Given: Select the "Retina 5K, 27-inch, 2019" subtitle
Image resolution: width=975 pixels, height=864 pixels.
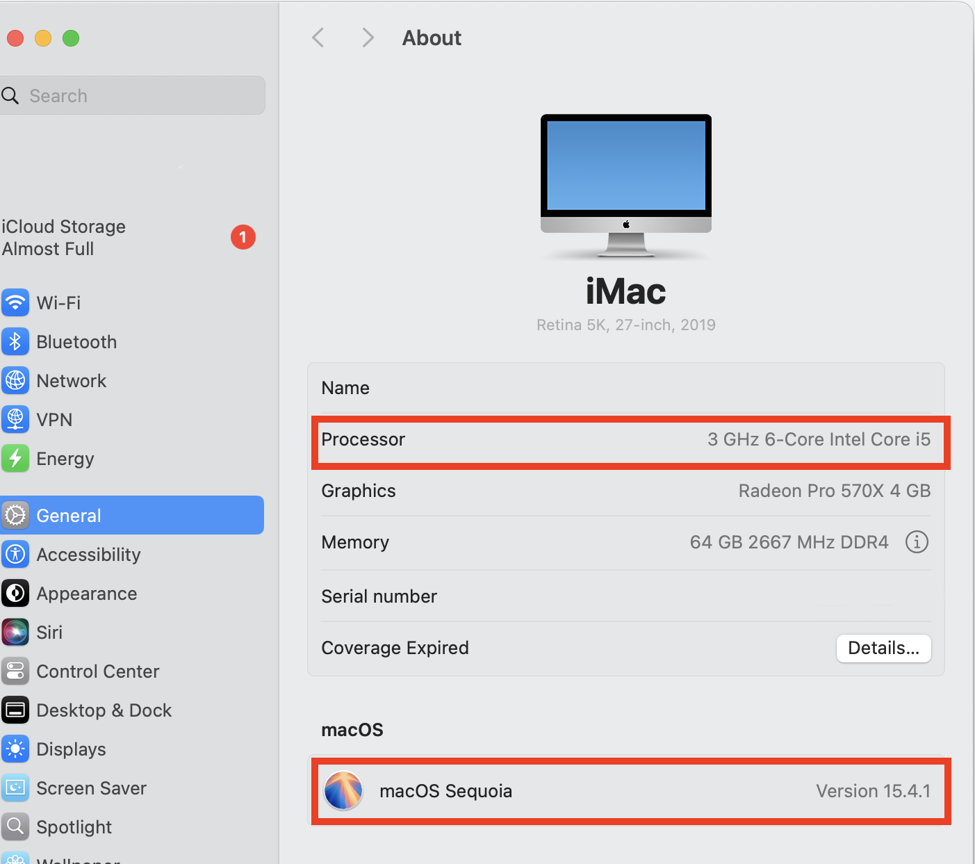Looking at the screenshot, I should click(x=626, y=325).
